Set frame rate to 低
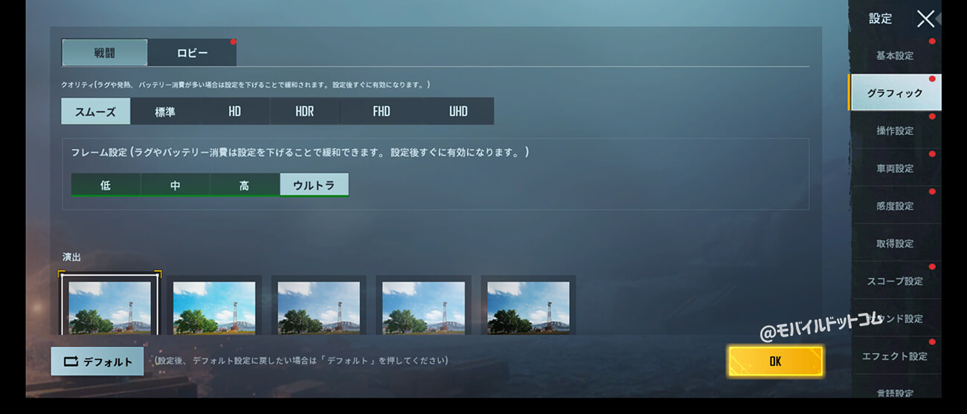This screenshot has height=414, width=967. coord(105,185)
